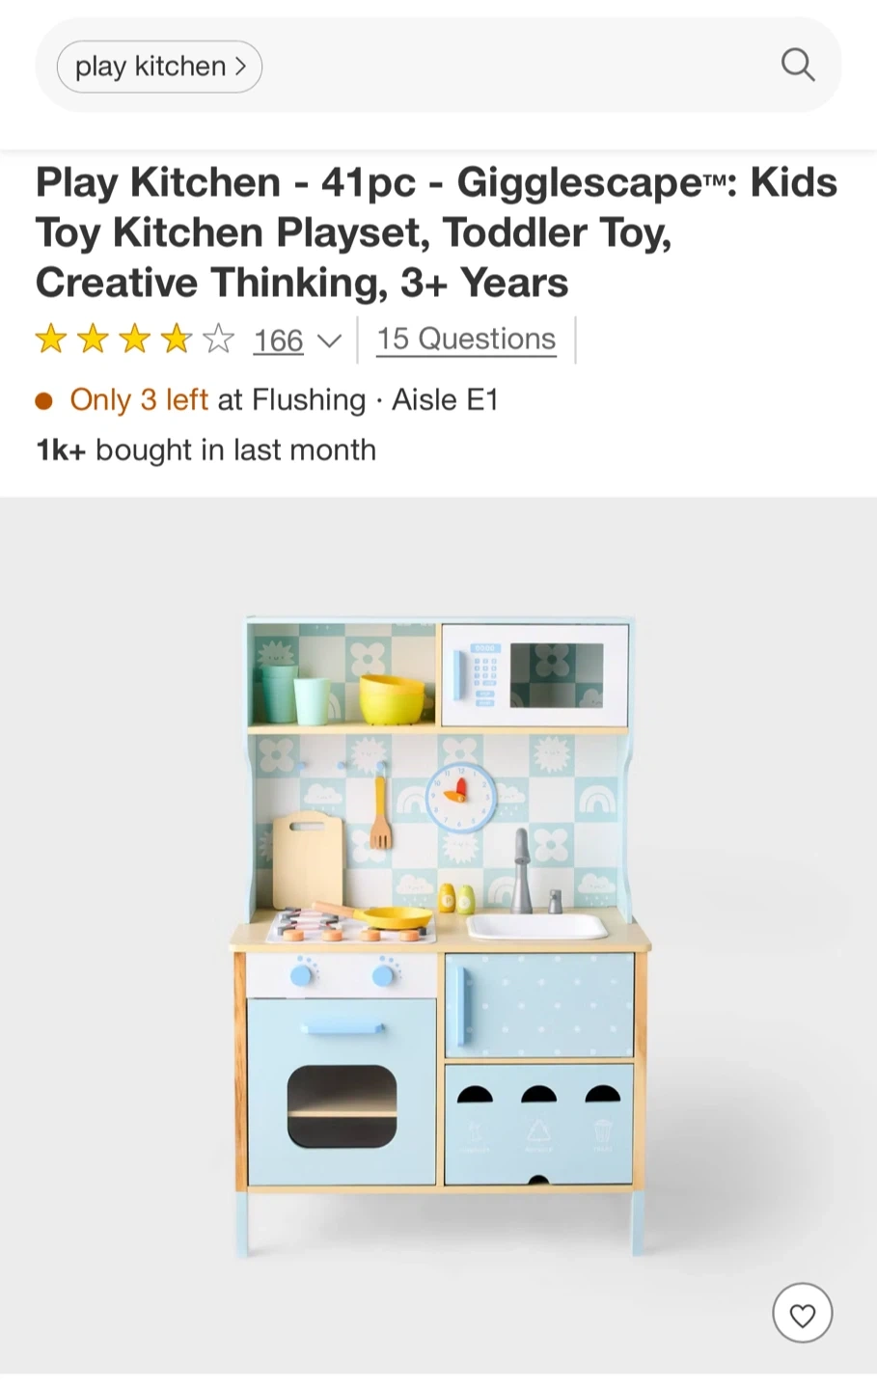
Task: Tap the toy oven door in the product image
Action: [342, 1091]
